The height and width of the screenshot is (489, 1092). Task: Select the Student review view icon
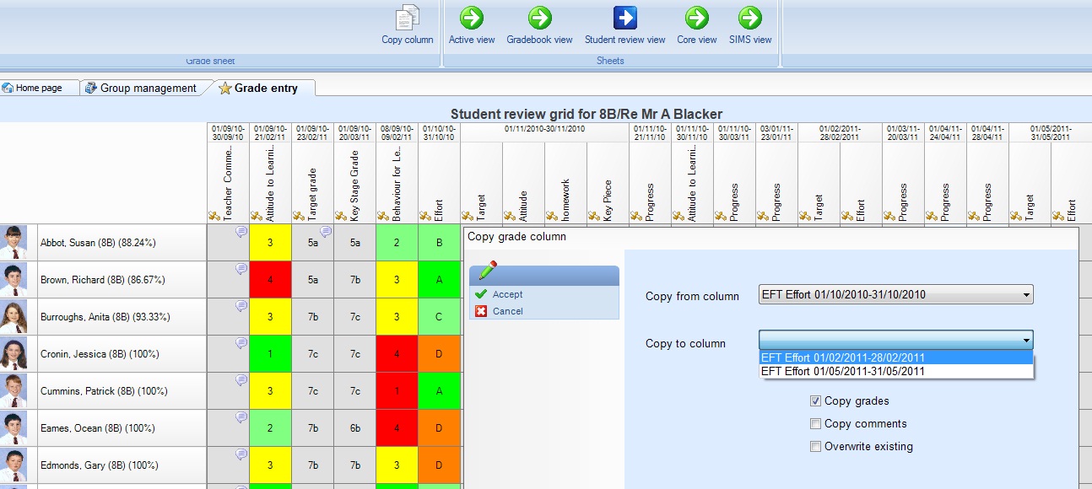point(624,18)
